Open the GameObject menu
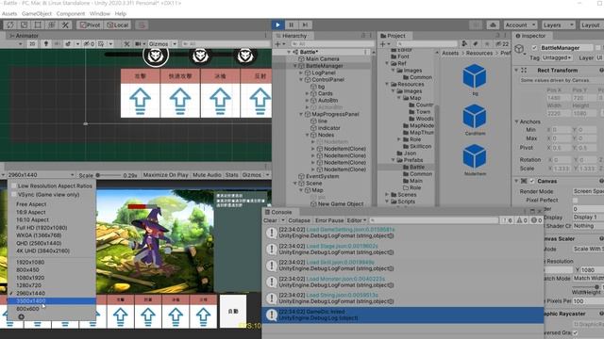 [37, 13]
